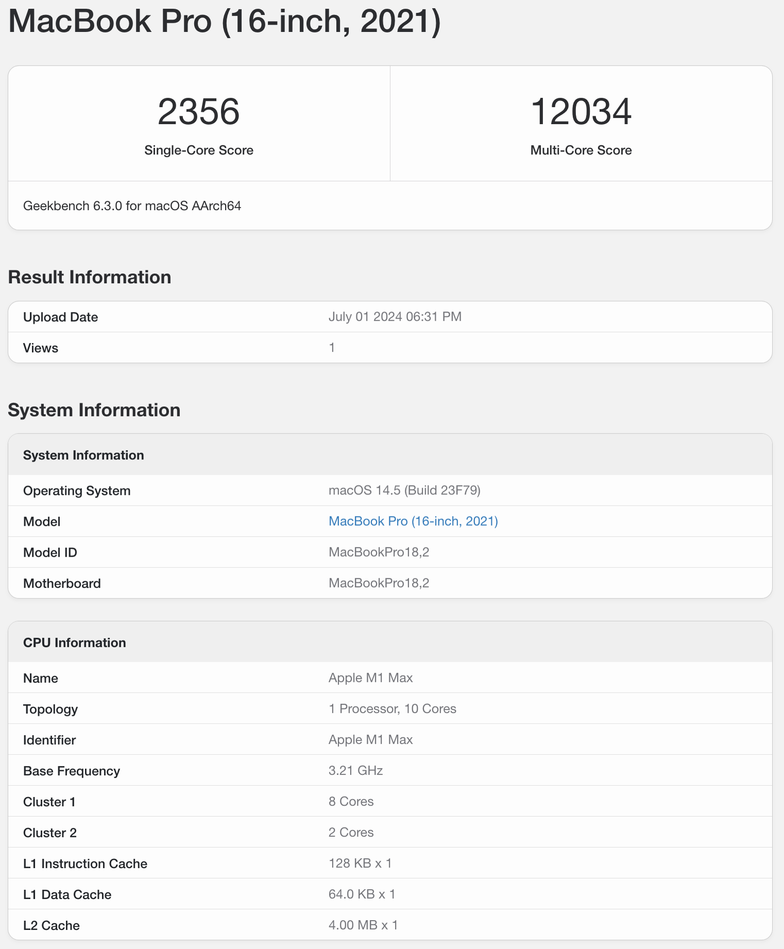Click Geekbench 6.3.0 for macOS AArch64 text
This screenshot has width=784, height=949.
click(x=132, y=206)
